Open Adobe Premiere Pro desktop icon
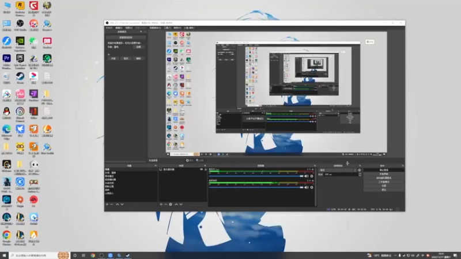 point(6,61)
